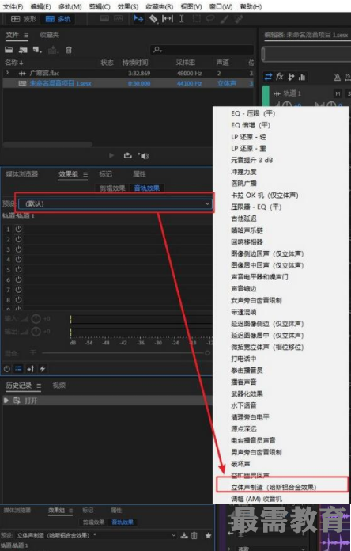Image resolution: width=351 pixels, height=551 pixels.
Task: Delete preset trash icon in the lower effects rack
Action: tap(194, 535)
